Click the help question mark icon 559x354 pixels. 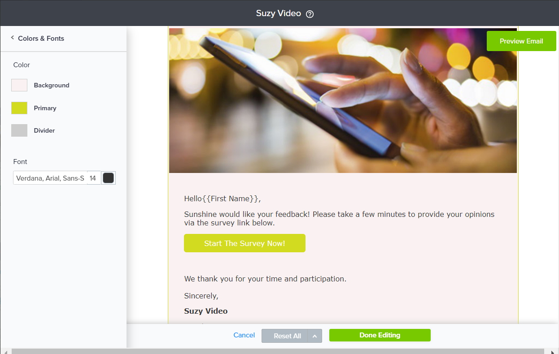point(310,14)
